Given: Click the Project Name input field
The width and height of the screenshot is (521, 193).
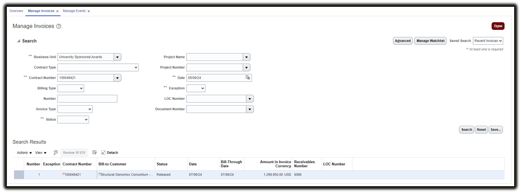Looking at the screenshot, I should tap(215, 57).
